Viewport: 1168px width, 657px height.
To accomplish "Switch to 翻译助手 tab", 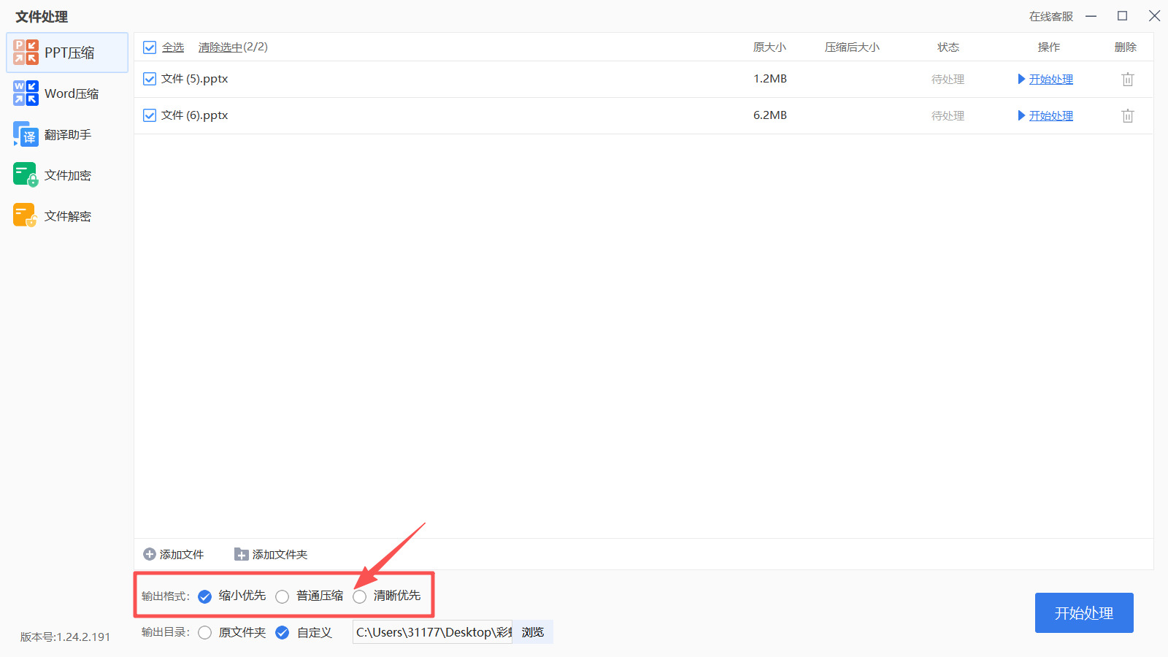I will click(x=67, y=134).
